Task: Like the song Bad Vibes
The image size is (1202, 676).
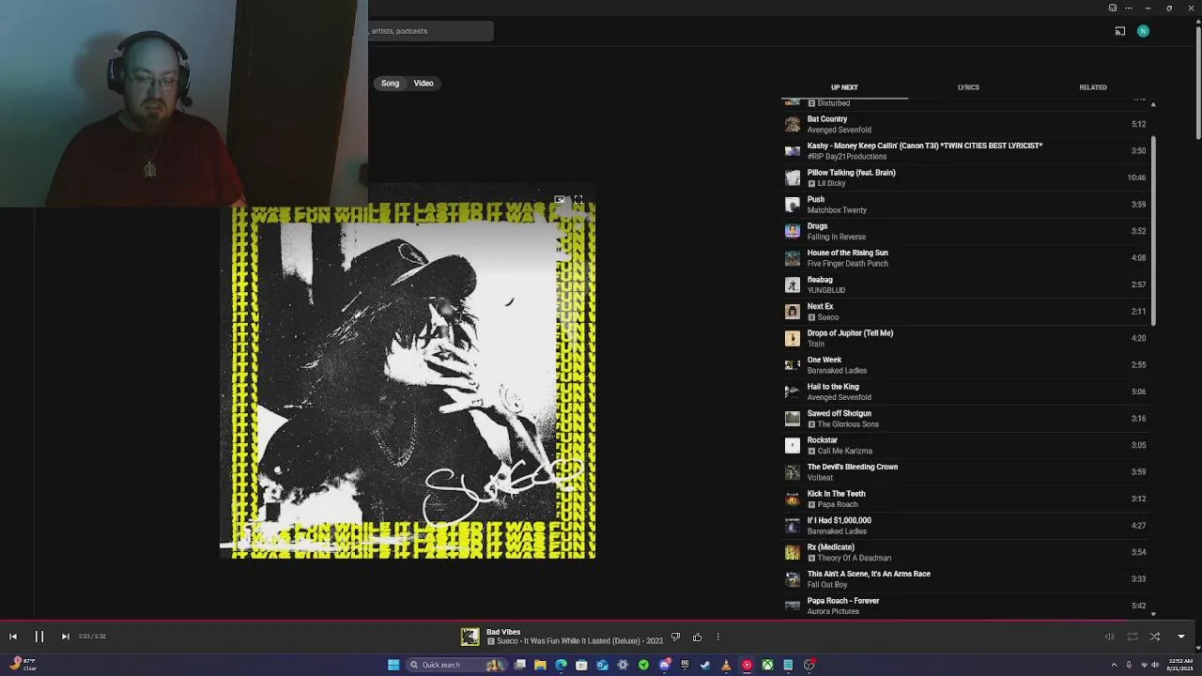Action: pos(697,638)
